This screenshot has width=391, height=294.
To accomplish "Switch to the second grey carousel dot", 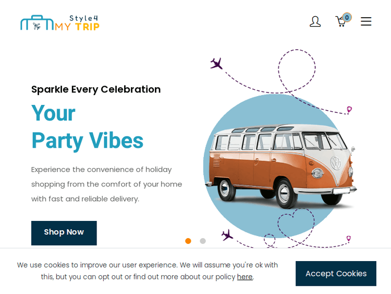I will [x=203, y=241].
